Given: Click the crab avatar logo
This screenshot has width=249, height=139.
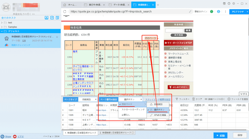Looking at the screenshot, I should tap(6, 7).
